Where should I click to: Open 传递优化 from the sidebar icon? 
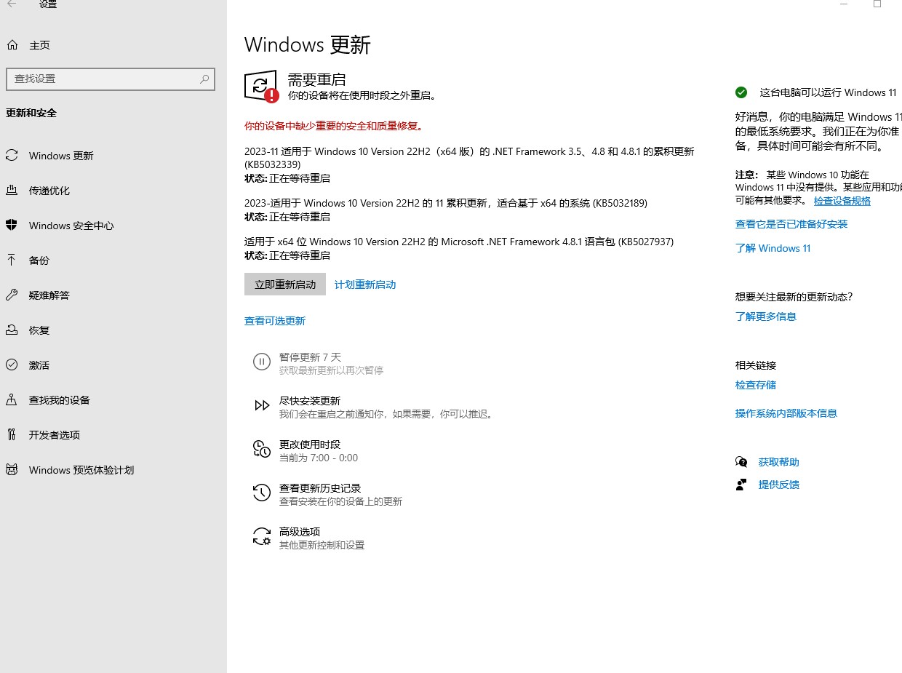point(12,191)
